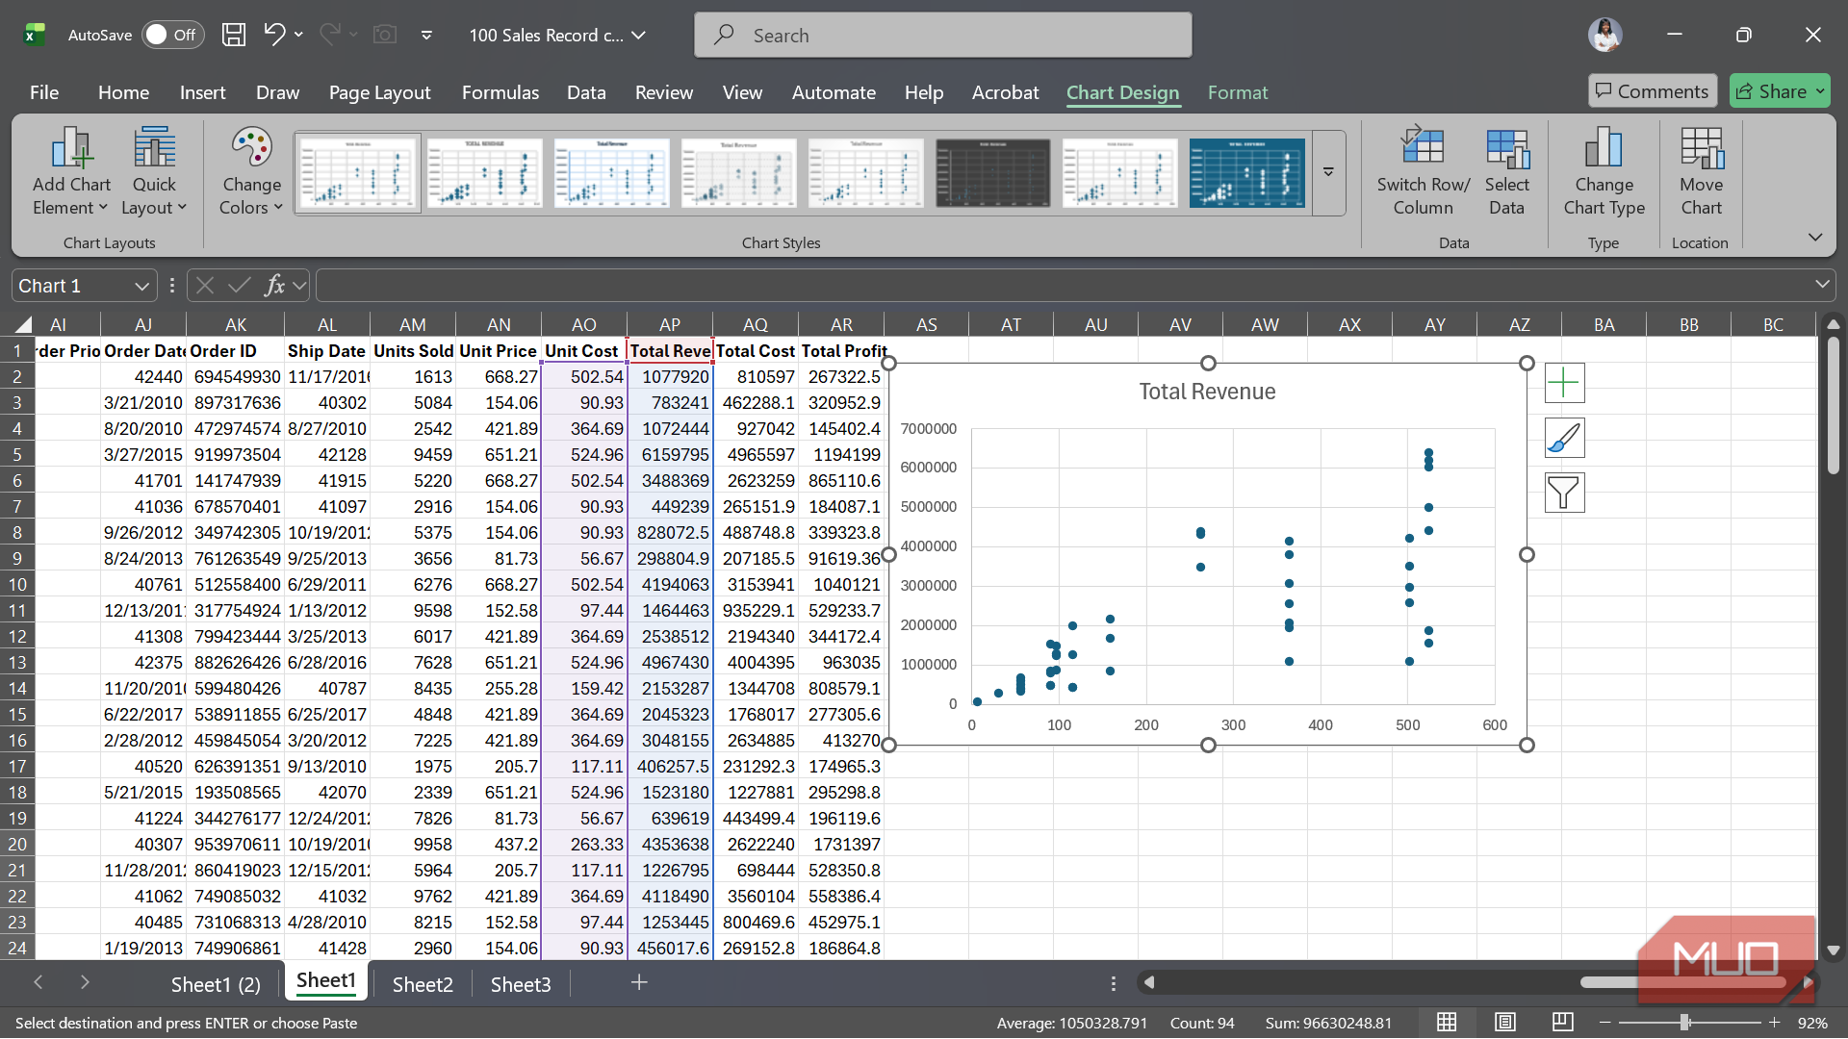Switch to Page Layout view icon
Image resolution: width=1848 pixels, height=1039 pixels.
coord(1505,1022)
